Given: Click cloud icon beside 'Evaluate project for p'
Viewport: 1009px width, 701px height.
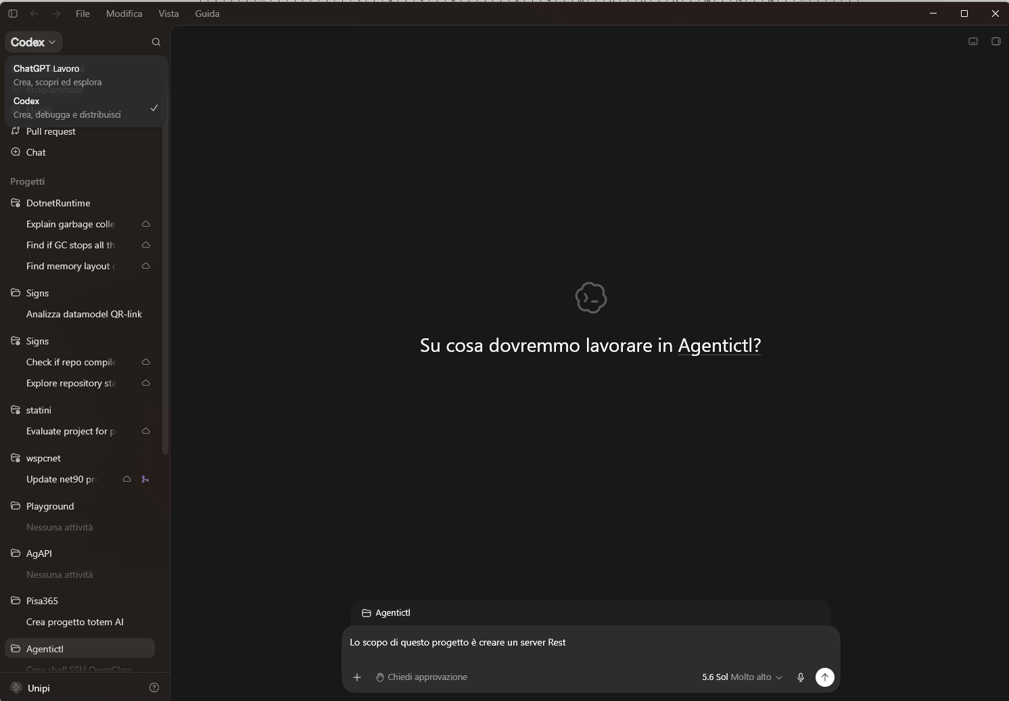Looking at the screenshot, I should (x=145, y=431).
